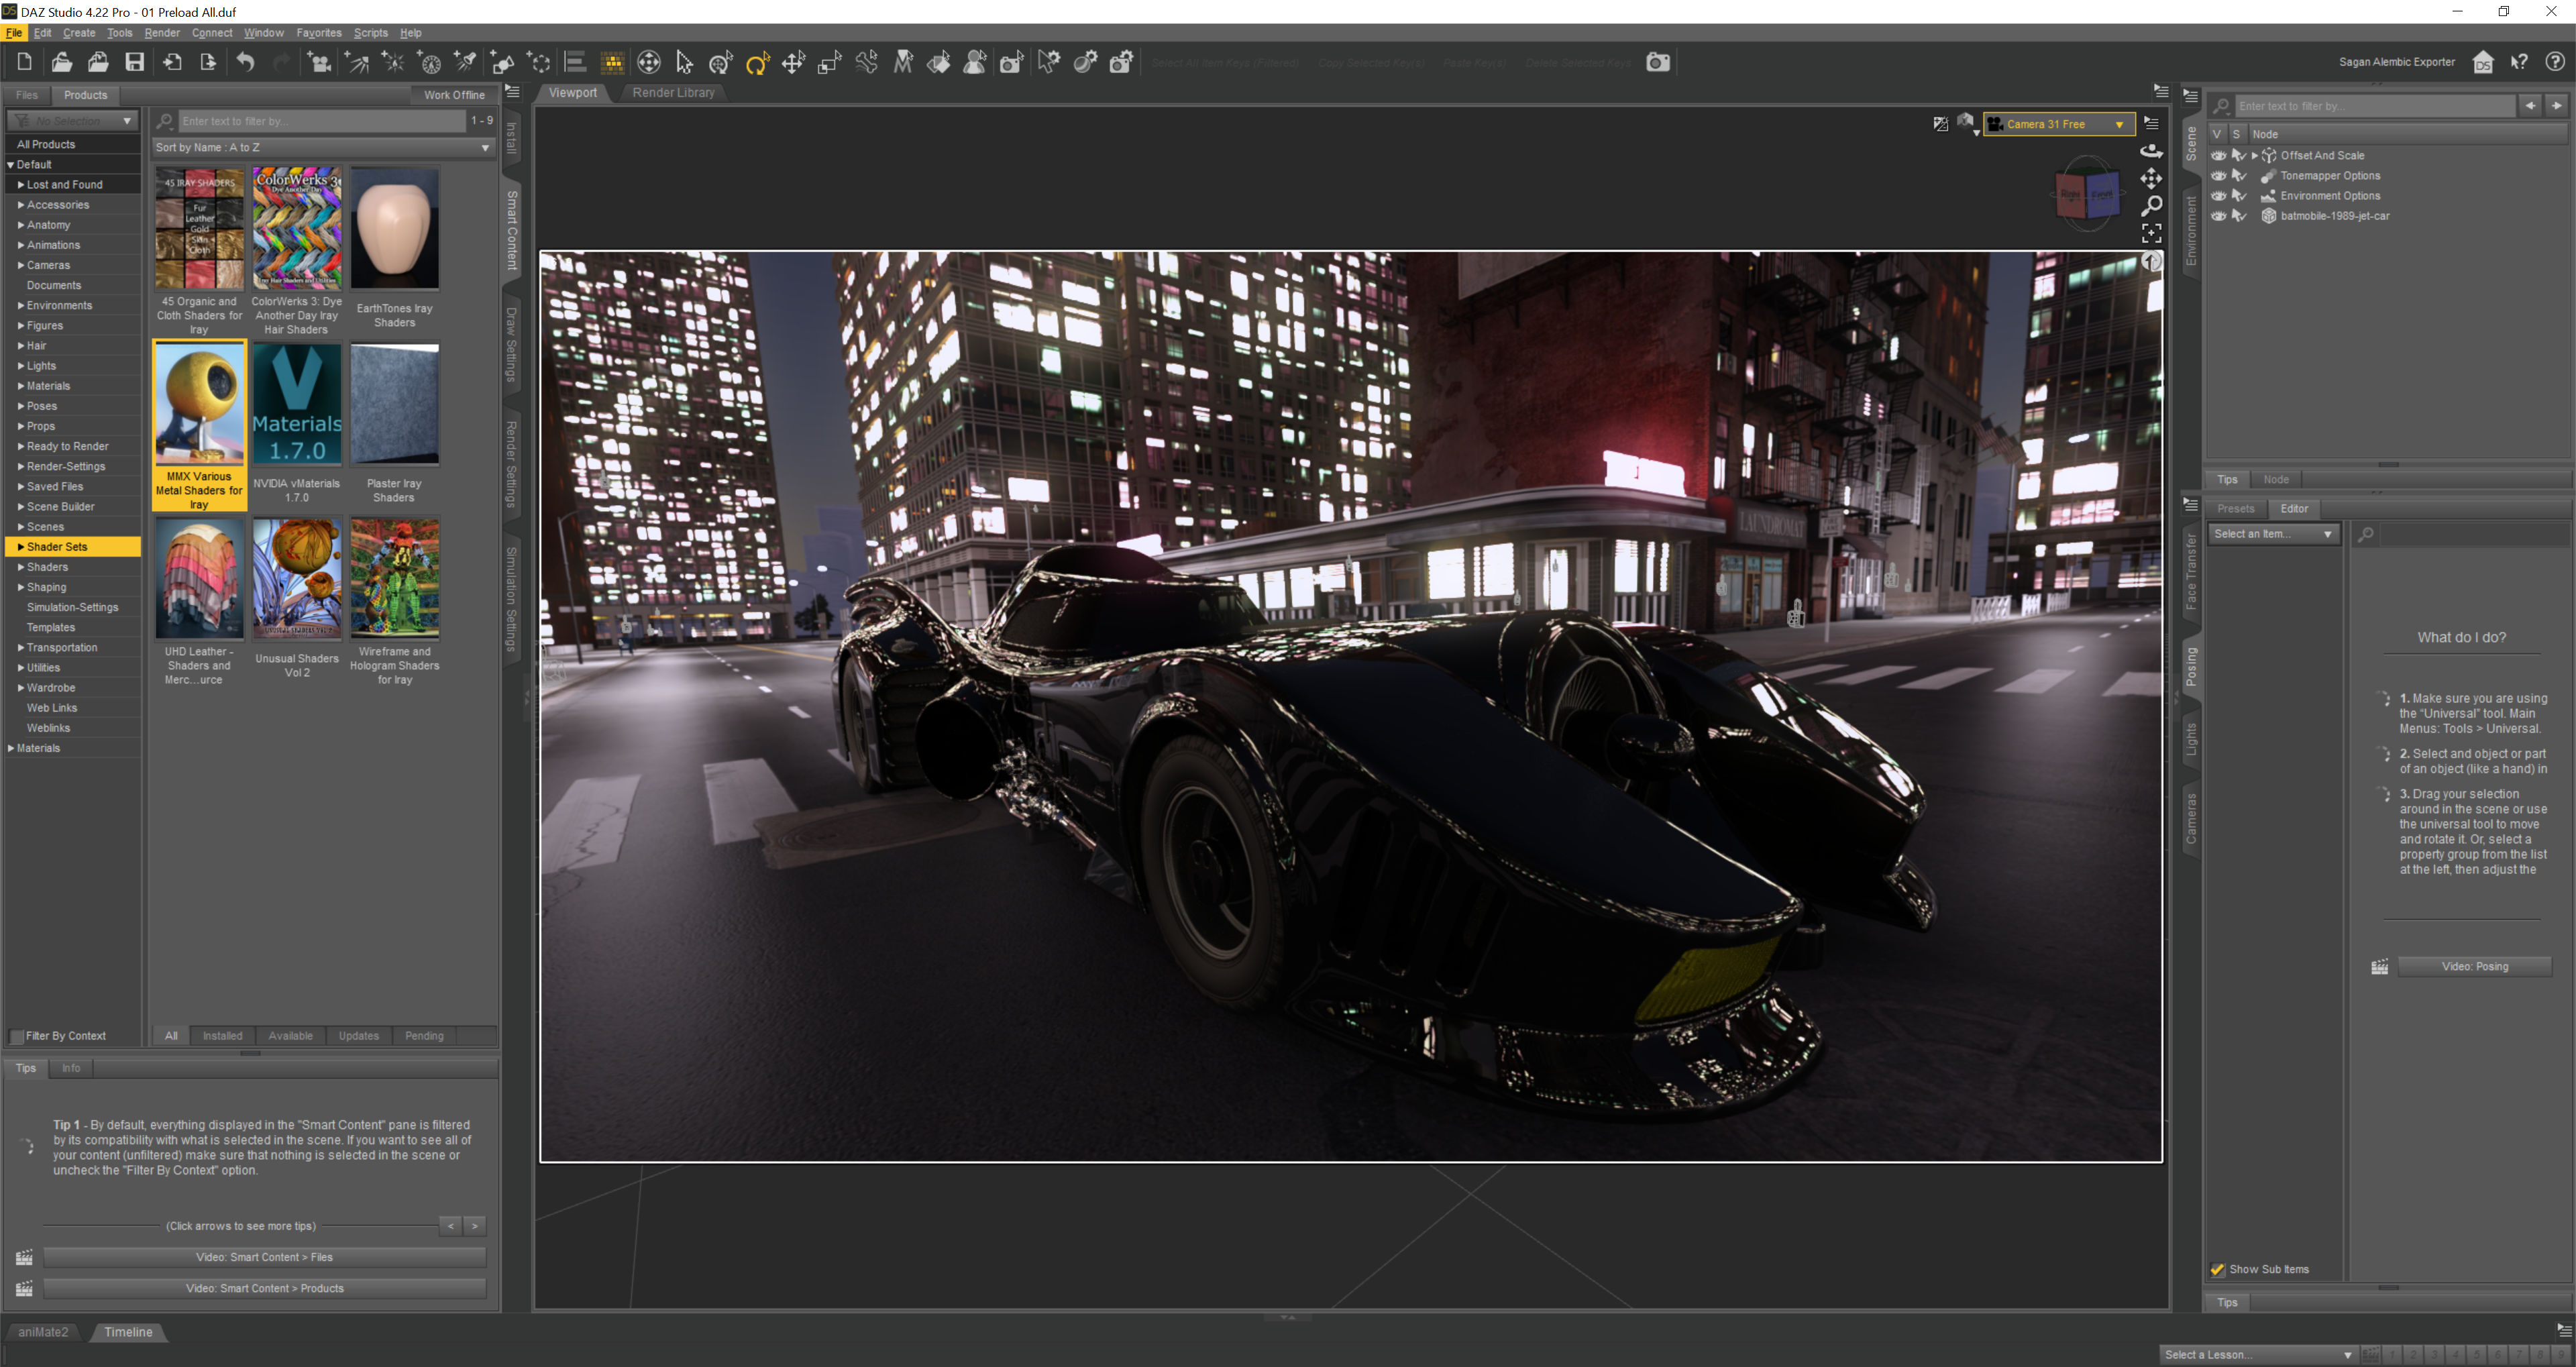
Task: Click the New Scene toolbar icon
Action: (24, 62)
